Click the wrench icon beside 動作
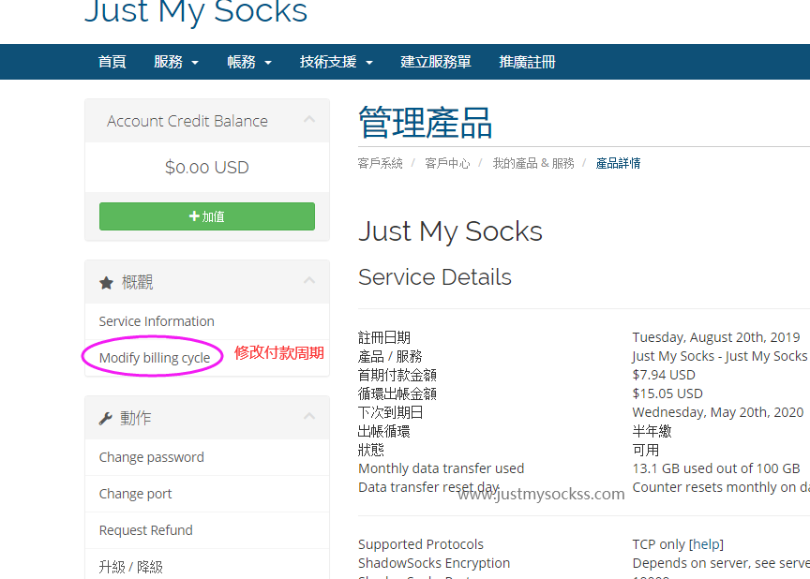The width and height of the screenshot is (810, 579). pyautogui.click(x=106, y=418)
